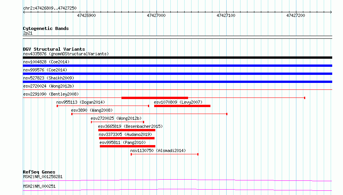
Task: Click the 47427200 ruler position label
Action: tap(296, 15)
